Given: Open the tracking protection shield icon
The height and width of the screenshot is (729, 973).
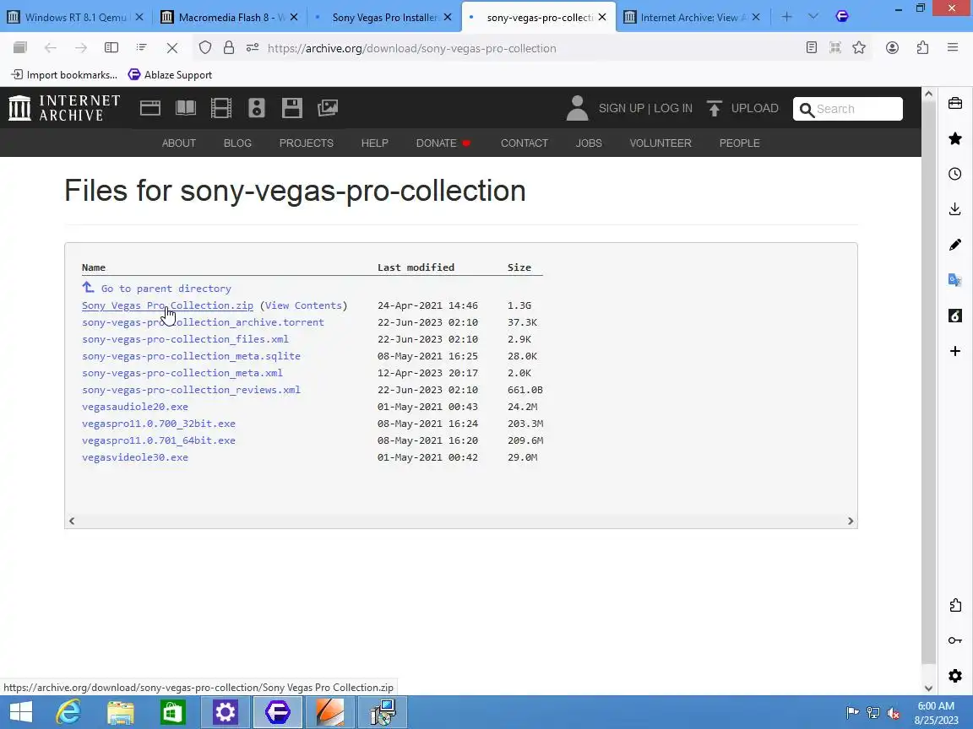Looking at the screenshot, I should [x=205, y=48].
